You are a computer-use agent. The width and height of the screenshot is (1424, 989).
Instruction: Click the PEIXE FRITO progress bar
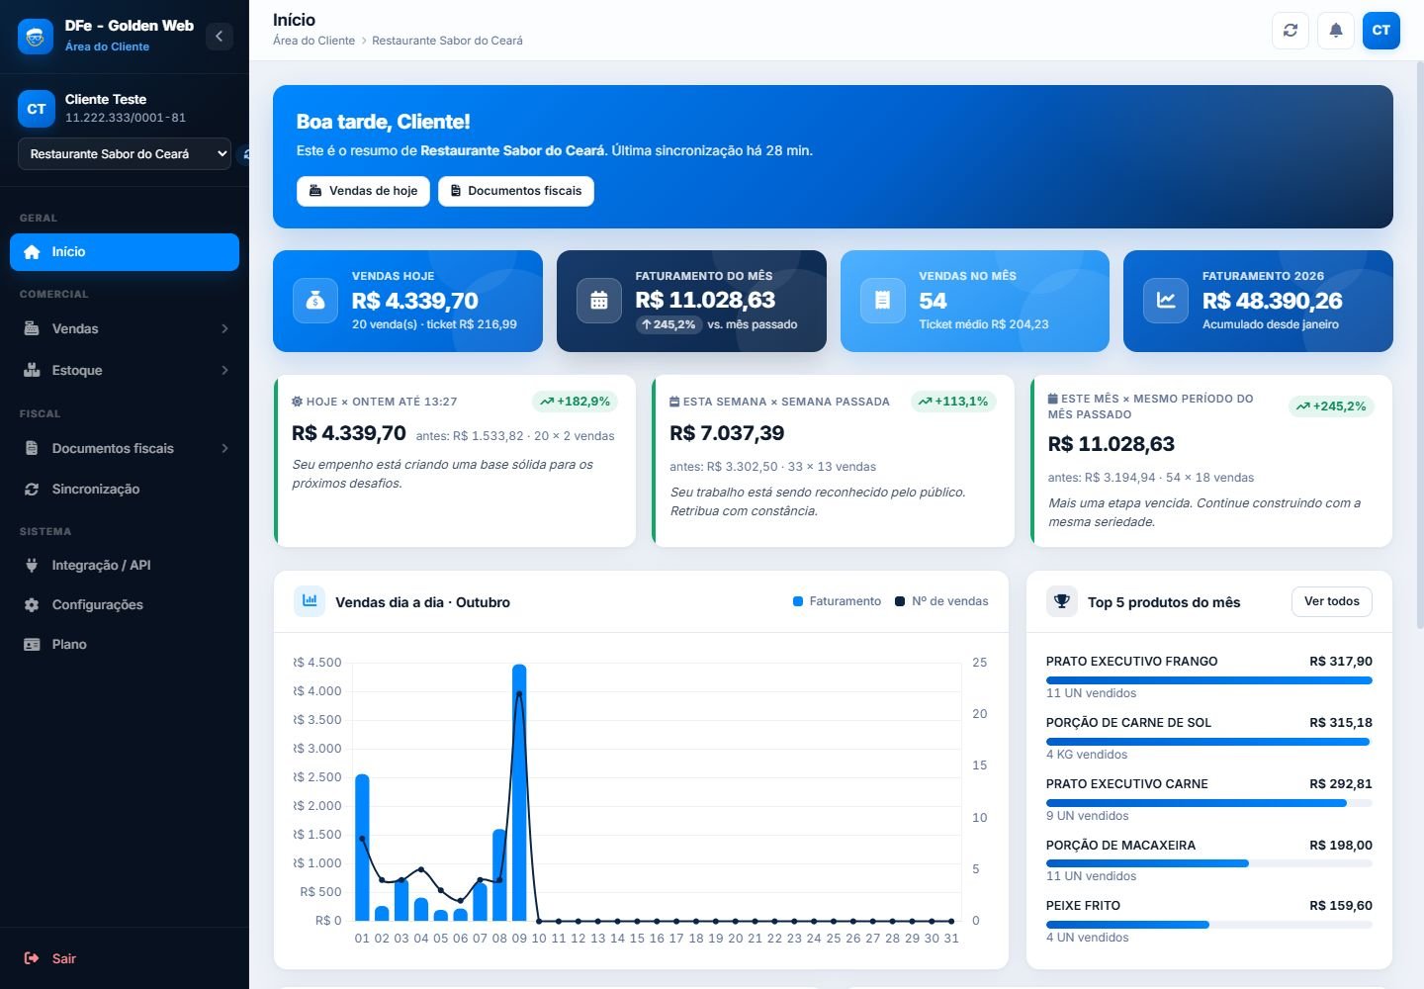1209,925
